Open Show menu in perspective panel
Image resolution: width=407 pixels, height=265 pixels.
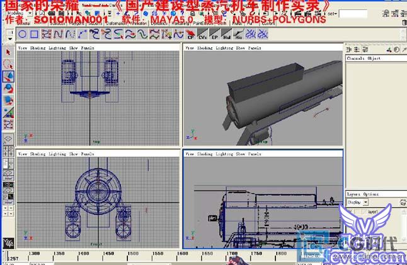coord(241,48)
